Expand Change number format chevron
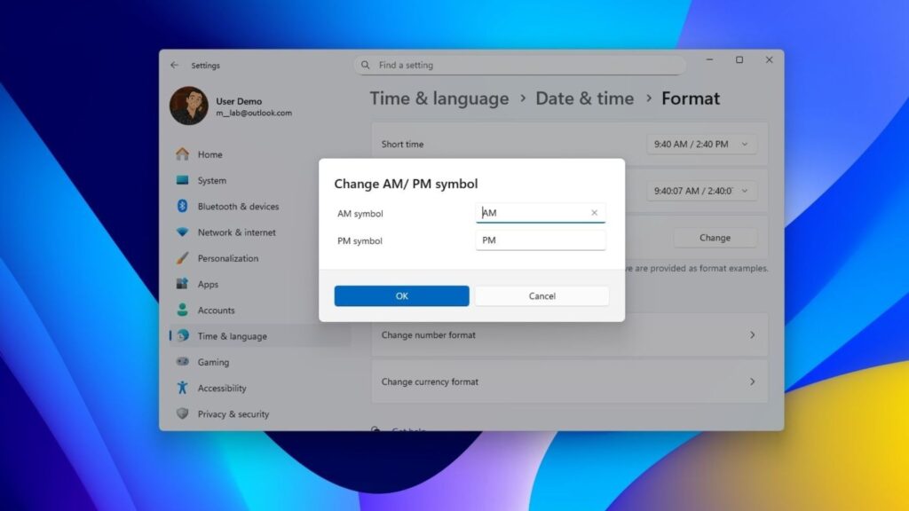 pyautogui.click(x=752, y=334)
